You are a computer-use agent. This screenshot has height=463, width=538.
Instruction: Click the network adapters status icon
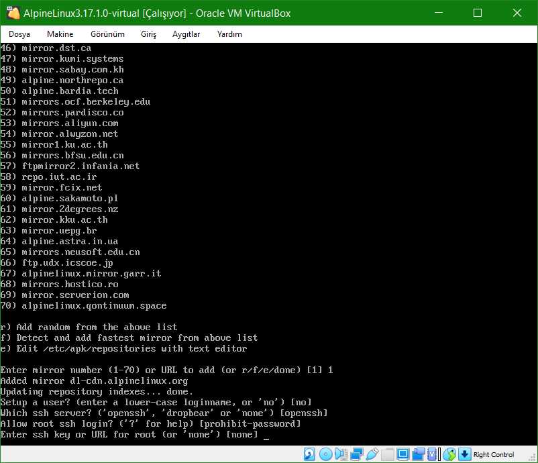(356, 454)
